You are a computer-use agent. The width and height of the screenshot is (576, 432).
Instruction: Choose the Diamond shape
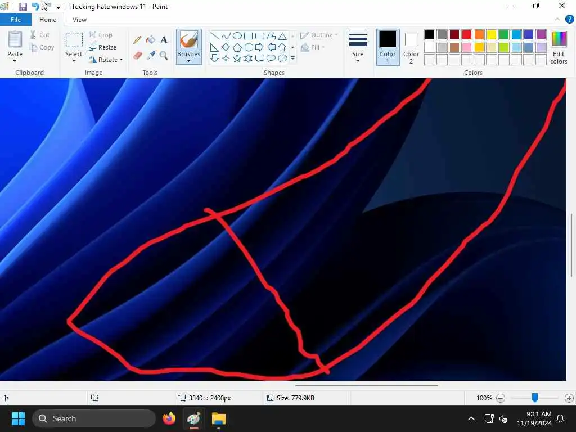coord(226,47)
